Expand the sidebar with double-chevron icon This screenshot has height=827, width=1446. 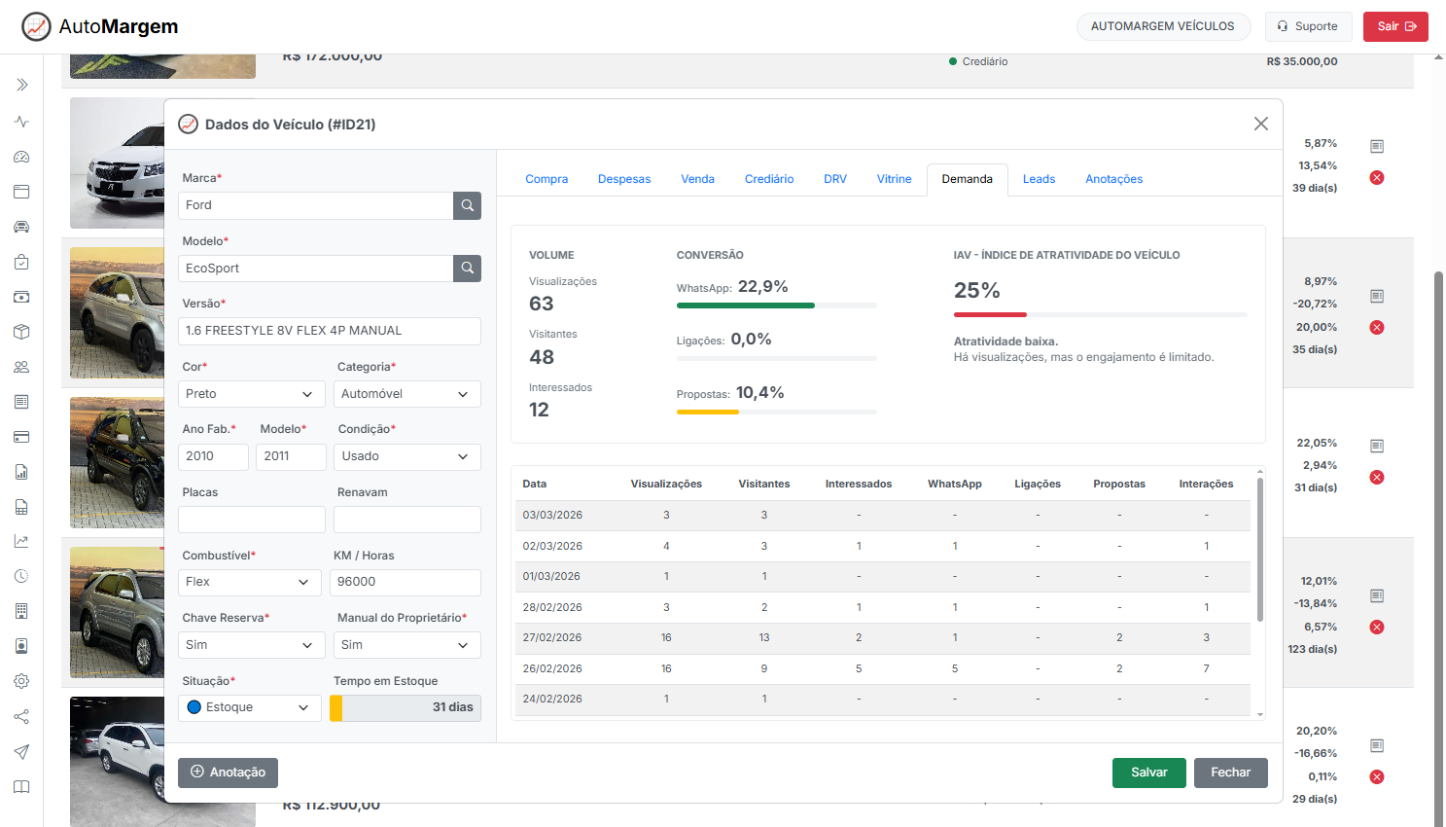point(21,86)
